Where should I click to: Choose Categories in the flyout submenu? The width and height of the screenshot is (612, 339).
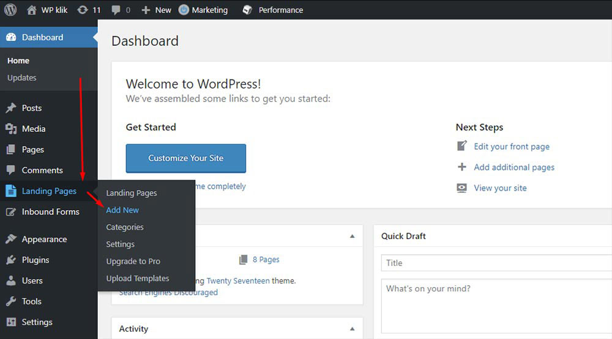tap(125, 227)
